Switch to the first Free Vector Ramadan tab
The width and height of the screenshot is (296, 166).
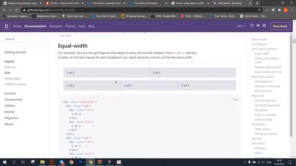107,3
